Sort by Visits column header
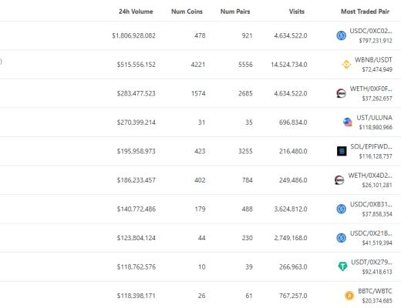The height and width of the screenshot is (308, 401). tap(297, 12)
